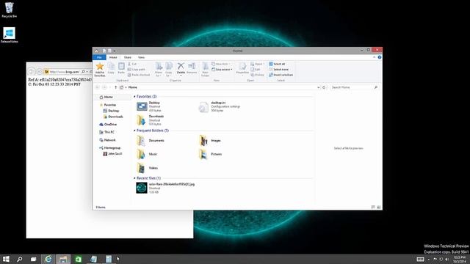The image size is (470, 264).
Task: Open the Copy to dropdown
Action: tap(169, 70)
